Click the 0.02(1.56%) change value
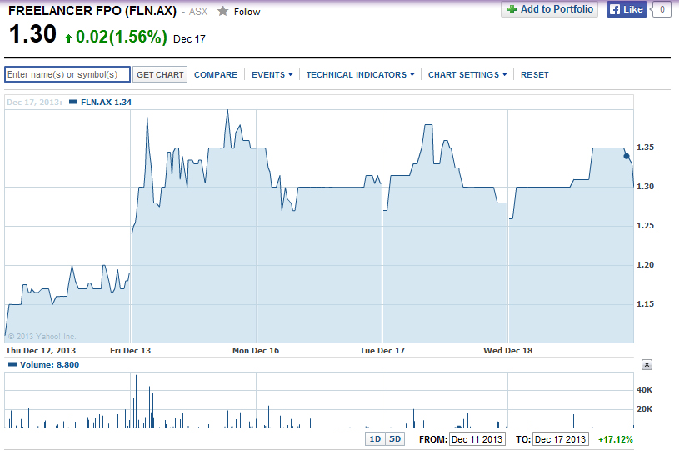 (122, 37)
